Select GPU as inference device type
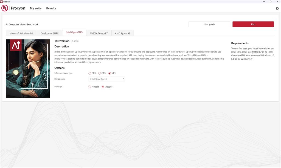 tap(100, 73)
